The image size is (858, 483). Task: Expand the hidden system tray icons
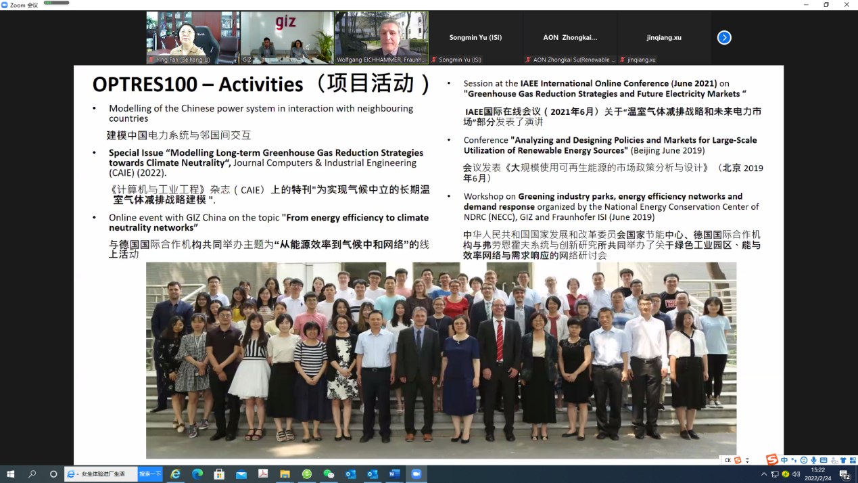[x=764, y=474]
